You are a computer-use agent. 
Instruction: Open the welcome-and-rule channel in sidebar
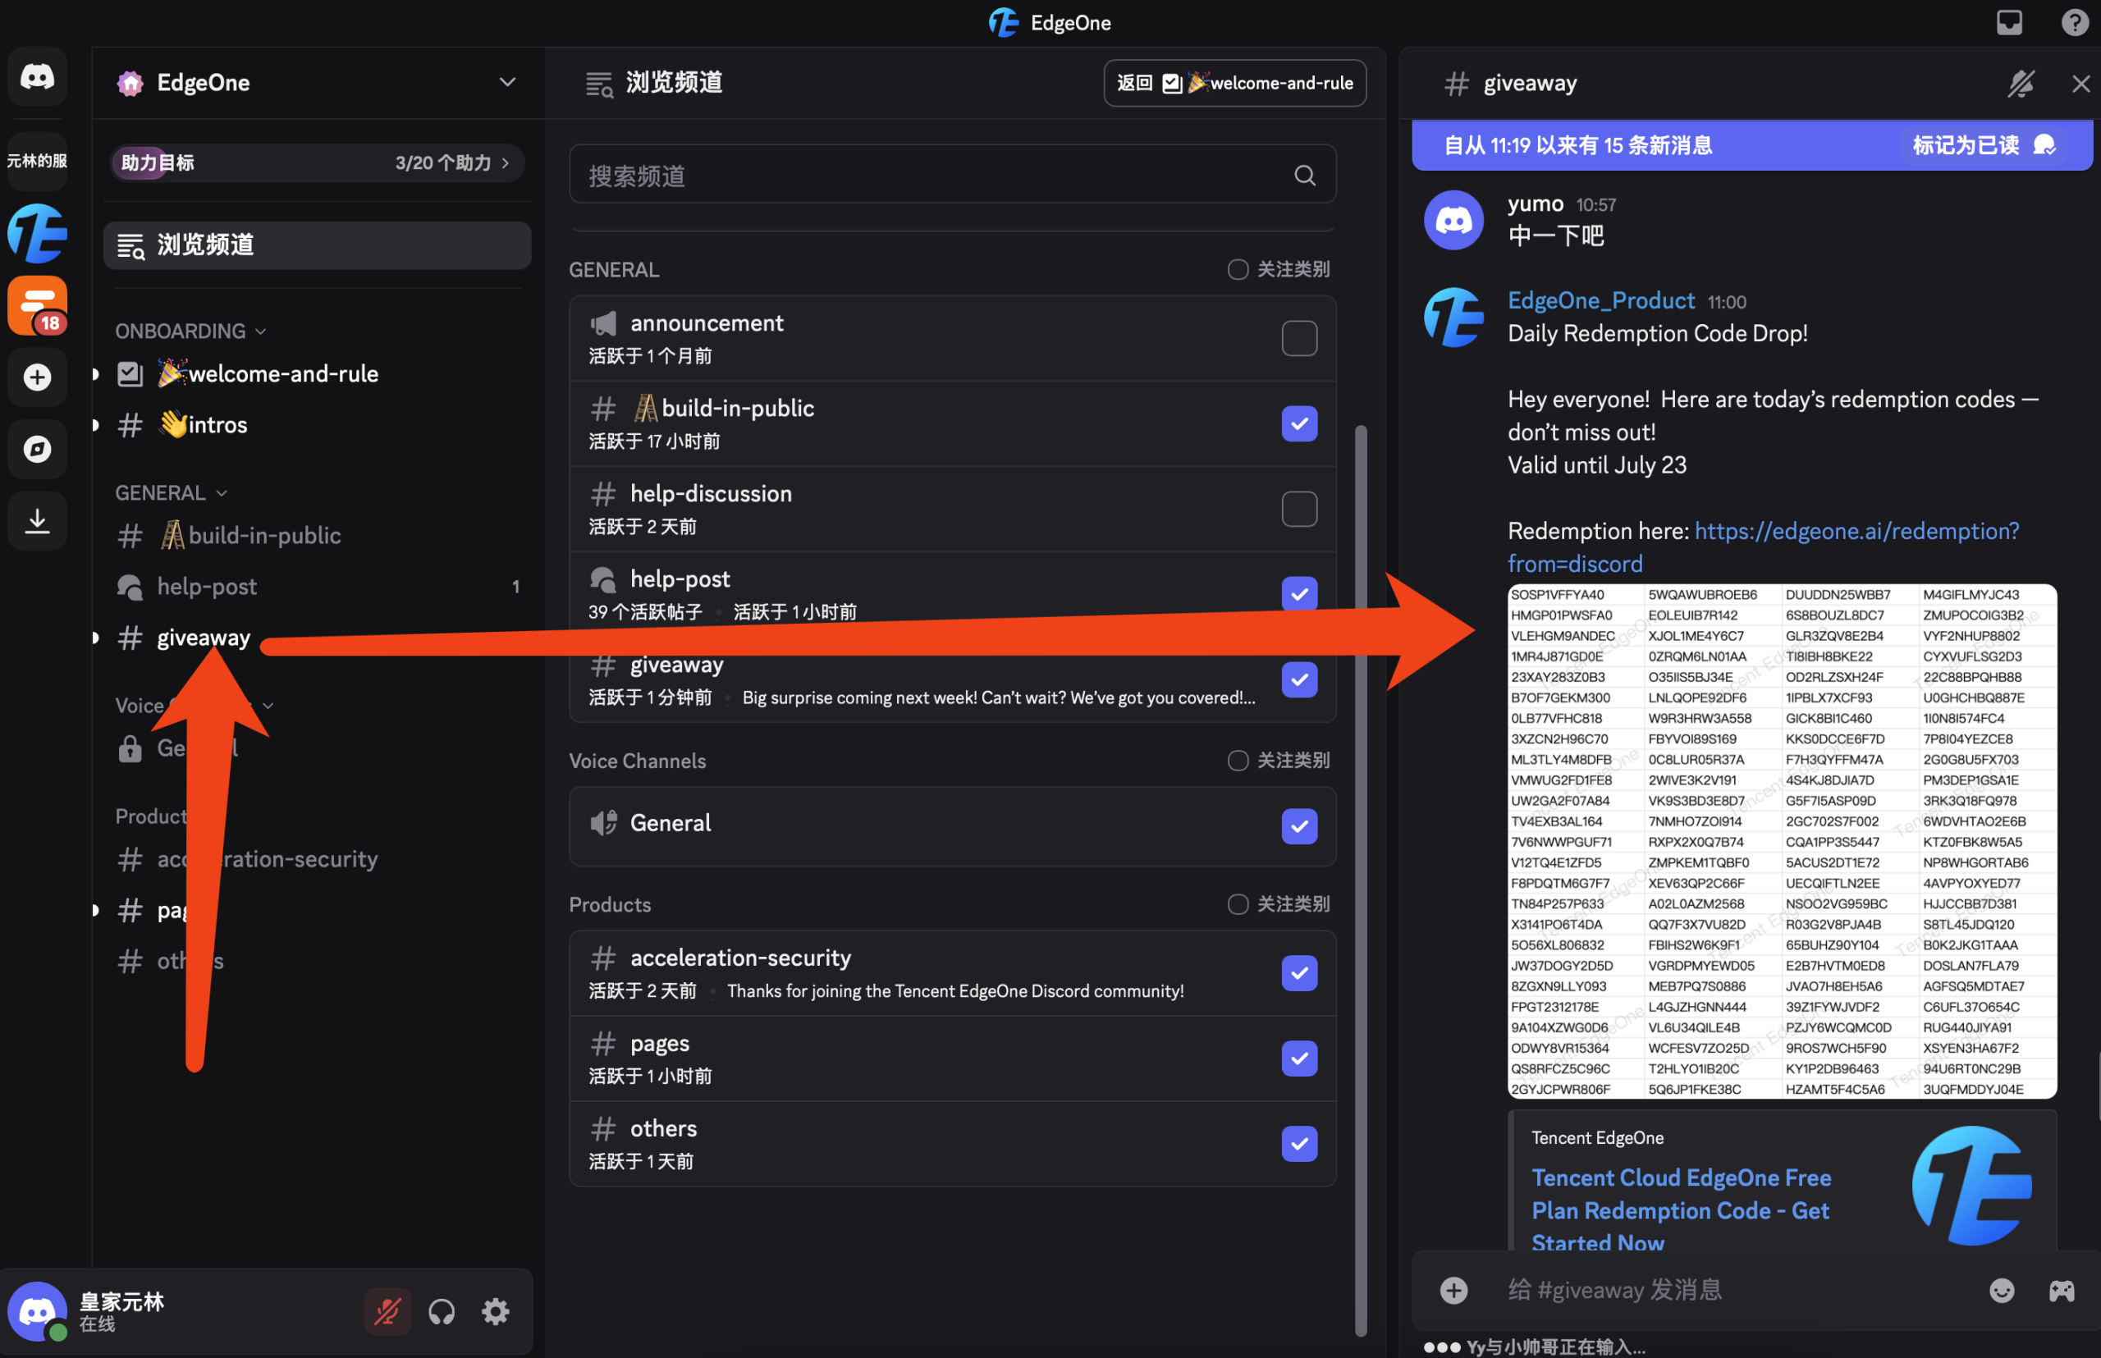coord(317,374)
